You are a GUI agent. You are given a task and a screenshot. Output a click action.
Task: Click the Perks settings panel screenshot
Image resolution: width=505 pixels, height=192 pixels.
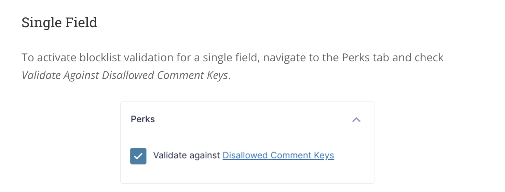pyautogui.click(x=247, y=143)
